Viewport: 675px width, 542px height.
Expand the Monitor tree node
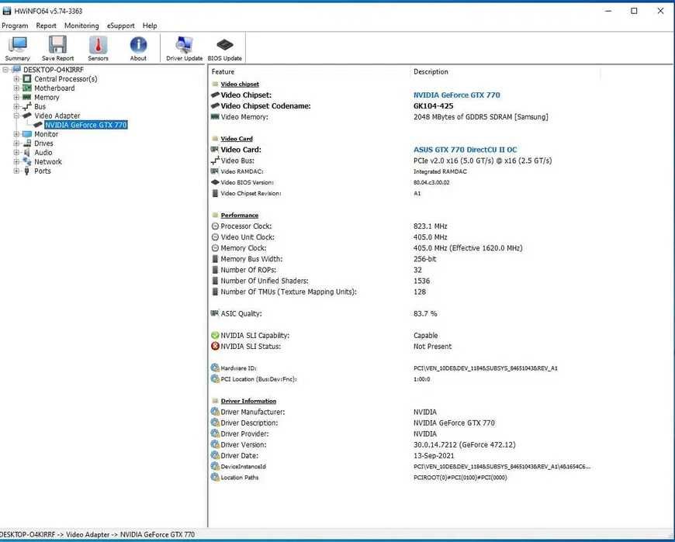coord(16,134)
